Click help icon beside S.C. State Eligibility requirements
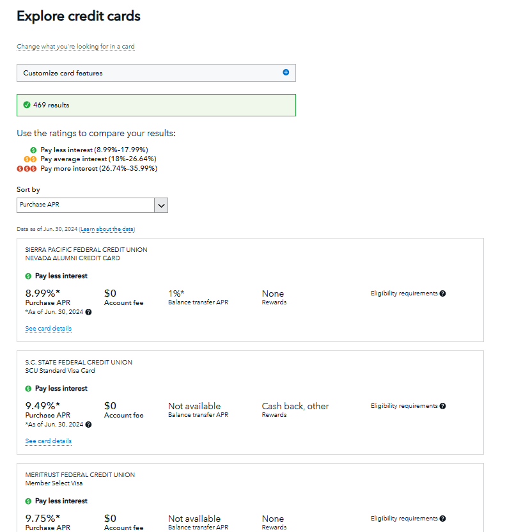This screenshot has height=532, width=507. (442, 406)
